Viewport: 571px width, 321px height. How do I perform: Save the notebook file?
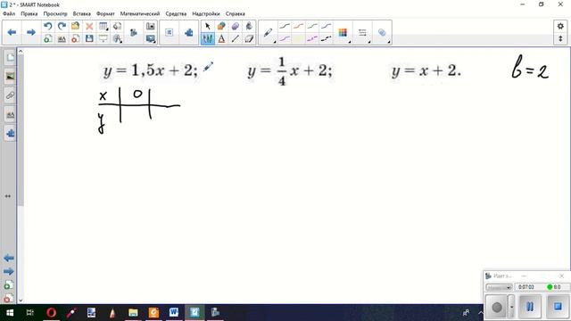click(89, 38)
